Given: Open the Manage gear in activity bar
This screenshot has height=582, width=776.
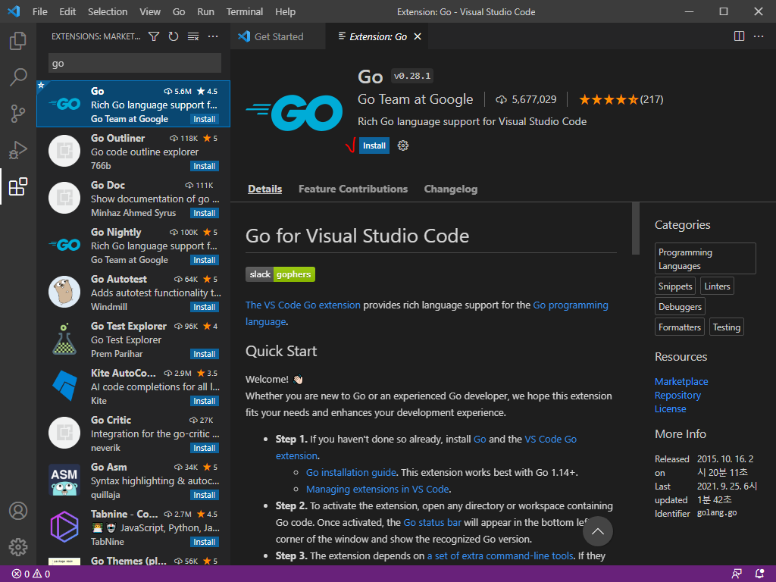Looking at the screenshot, I should point(18,547).
